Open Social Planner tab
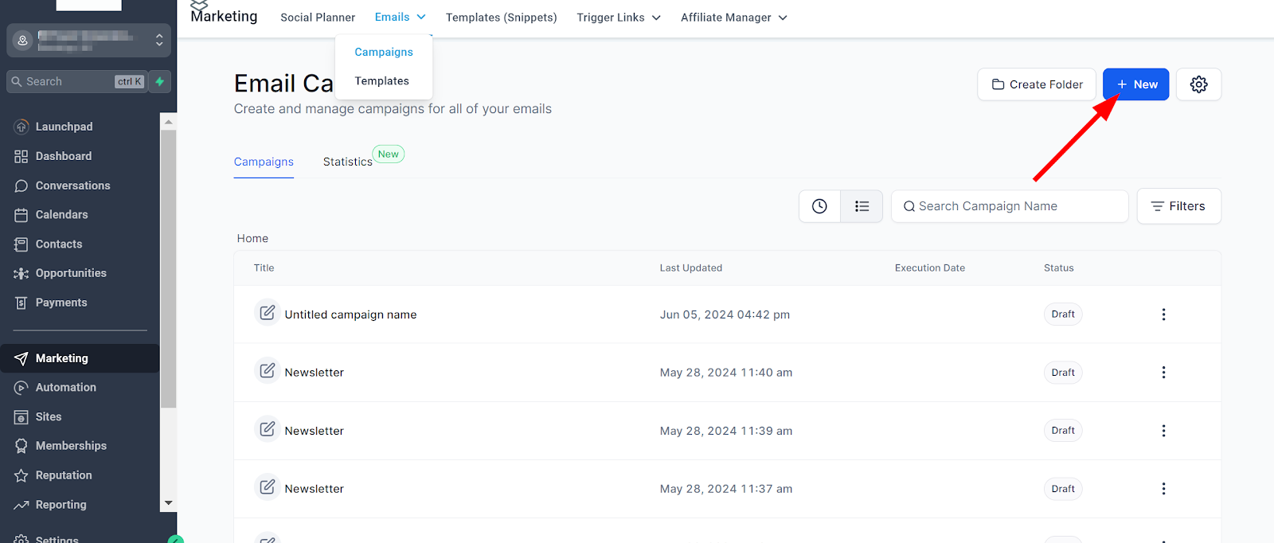Image resolution: width=1274 pixels, height=543 pixels. pyautogui.click(x=318, y=18)
